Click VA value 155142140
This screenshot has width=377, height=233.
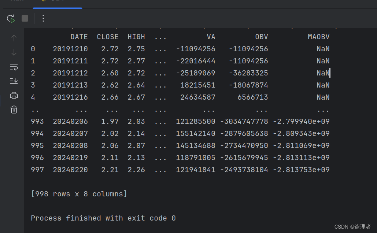coord(196,133)
